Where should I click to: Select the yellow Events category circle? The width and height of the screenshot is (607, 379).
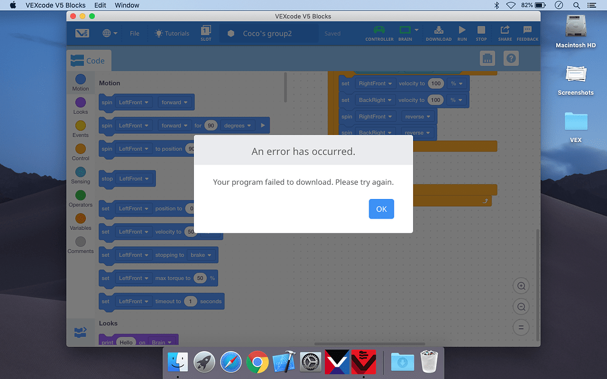pos(81,126)
